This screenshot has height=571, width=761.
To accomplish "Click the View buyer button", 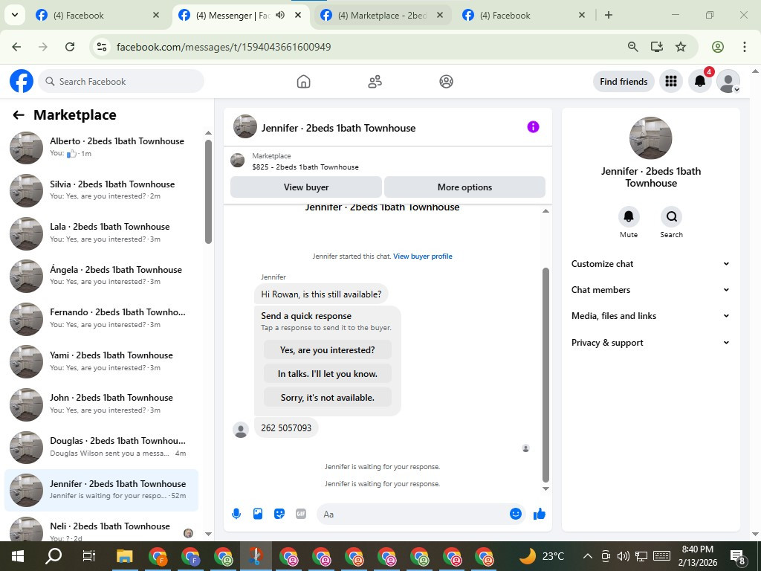I will (306, 187).
